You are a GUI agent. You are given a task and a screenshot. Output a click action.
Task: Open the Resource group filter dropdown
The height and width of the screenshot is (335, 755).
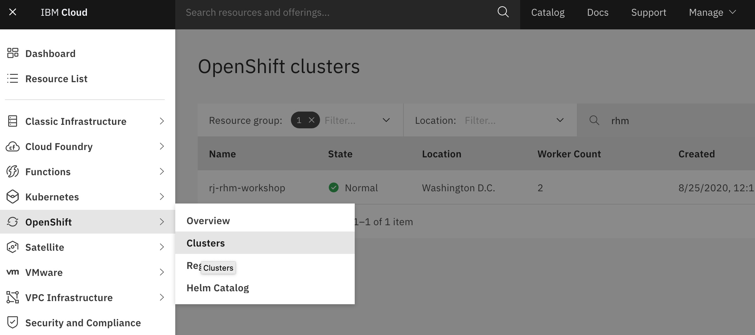point(386,120)
